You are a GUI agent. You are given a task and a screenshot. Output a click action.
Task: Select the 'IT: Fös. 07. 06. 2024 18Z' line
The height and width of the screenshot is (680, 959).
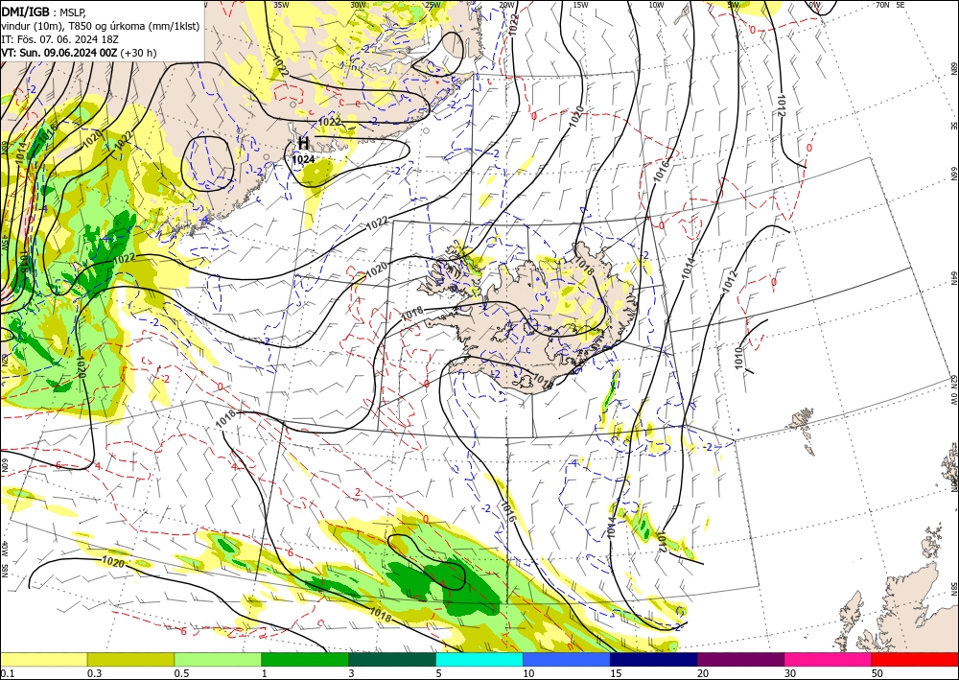pos(59,39)
